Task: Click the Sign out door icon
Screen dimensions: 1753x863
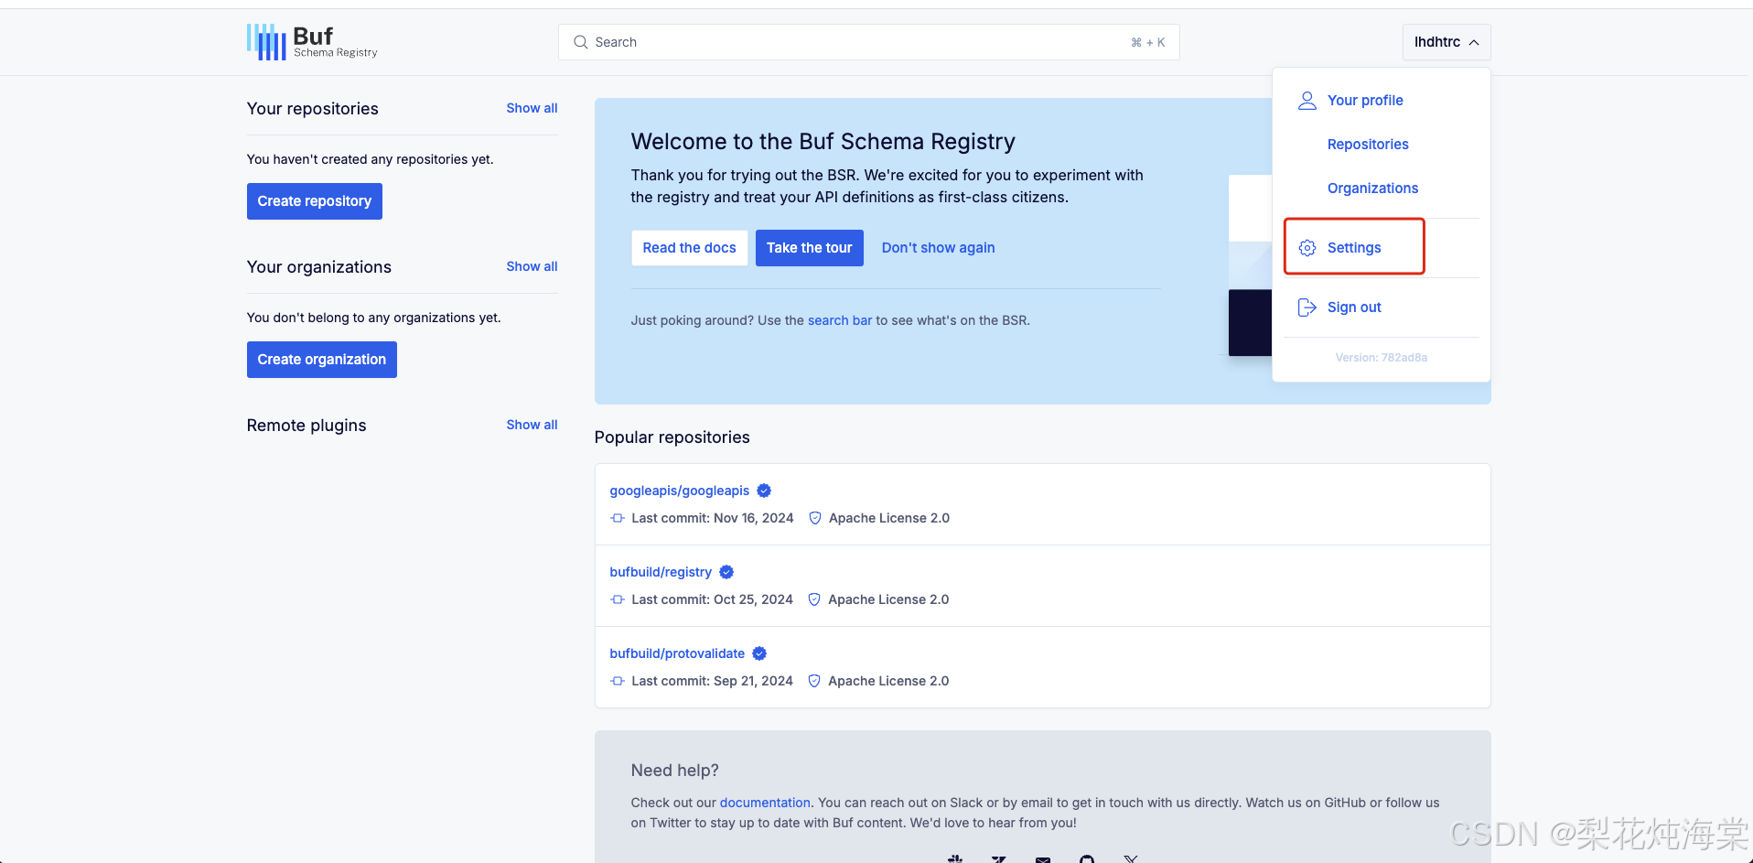Action: [x=1307, y=307]
